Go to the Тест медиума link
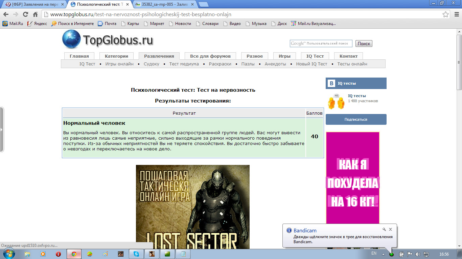Viewport: 462px width, 259px height. click(184, 64)
